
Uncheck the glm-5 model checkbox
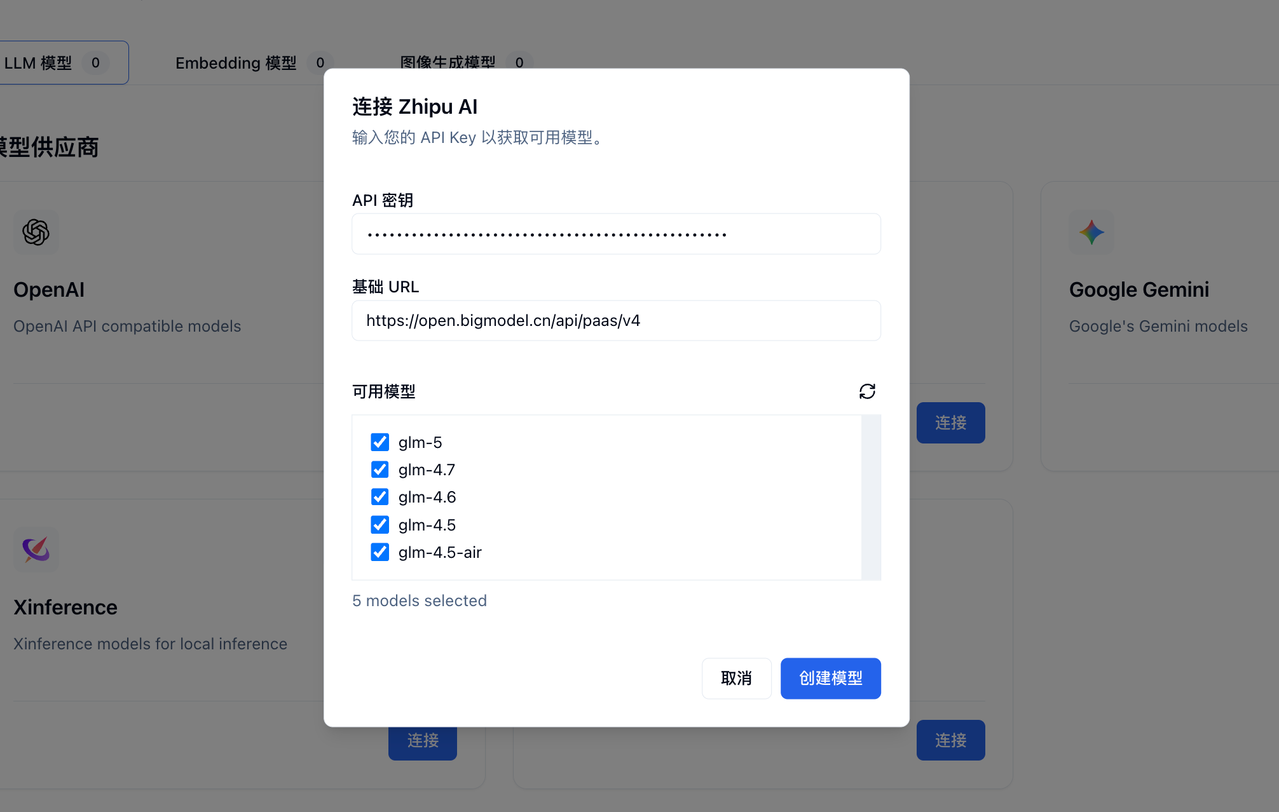coord(380,442)
